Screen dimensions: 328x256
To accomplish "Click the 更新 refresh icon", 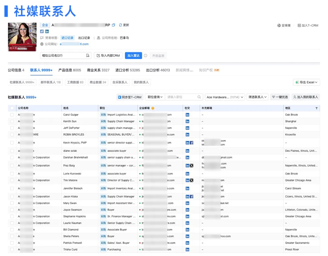I will pyautogui.click(x=120, y=25).
